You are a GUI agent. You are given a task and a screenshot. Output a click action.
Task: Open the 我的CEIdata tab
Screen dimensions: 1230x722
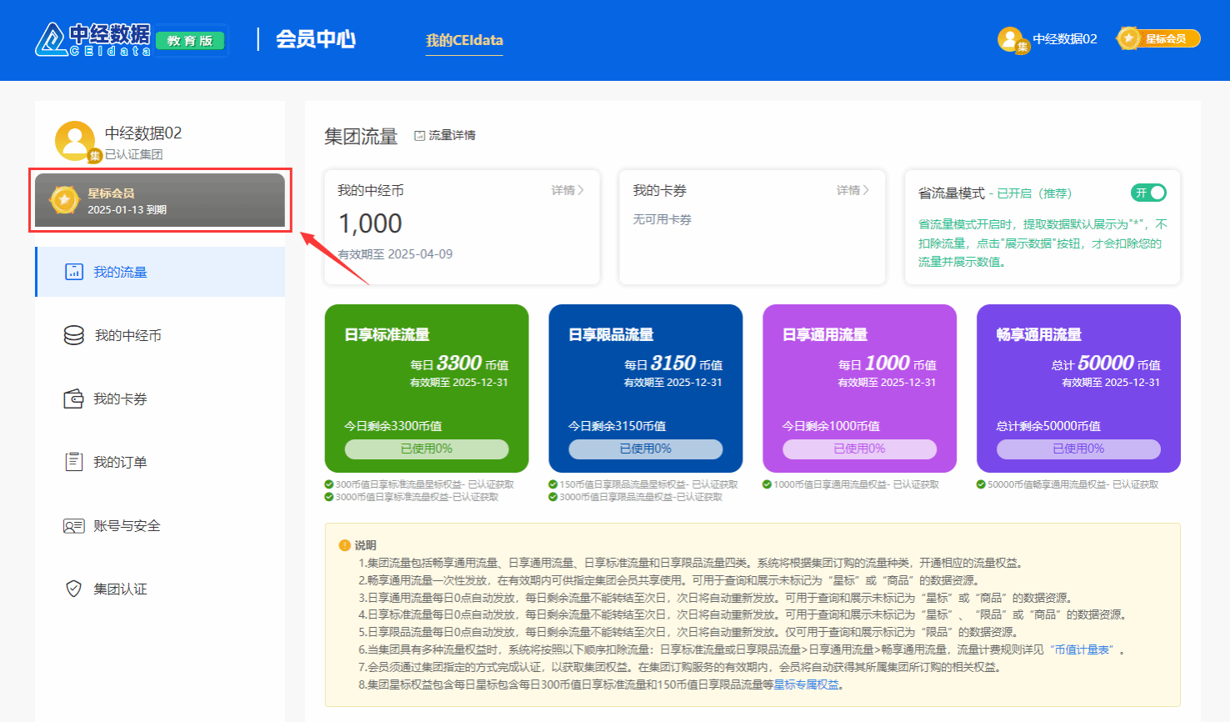464,40
